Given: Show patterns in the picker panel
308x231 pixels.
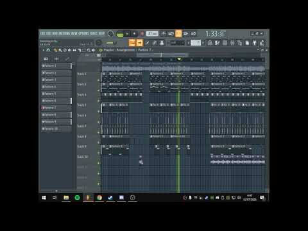Looking at the screenshot, I should click(46, 58).
